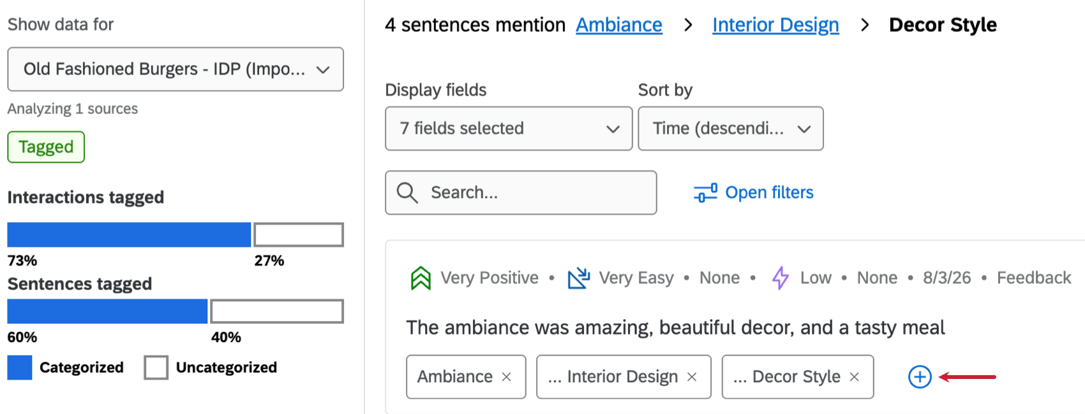The height and width of the screenshot is (414, 1085).
Task: Click the Decor Style breadcrumb title
Action: [x=943, y=25]
